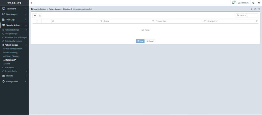Click the Save button
Screen dimensions: 262x115
(x=140, y=41)
